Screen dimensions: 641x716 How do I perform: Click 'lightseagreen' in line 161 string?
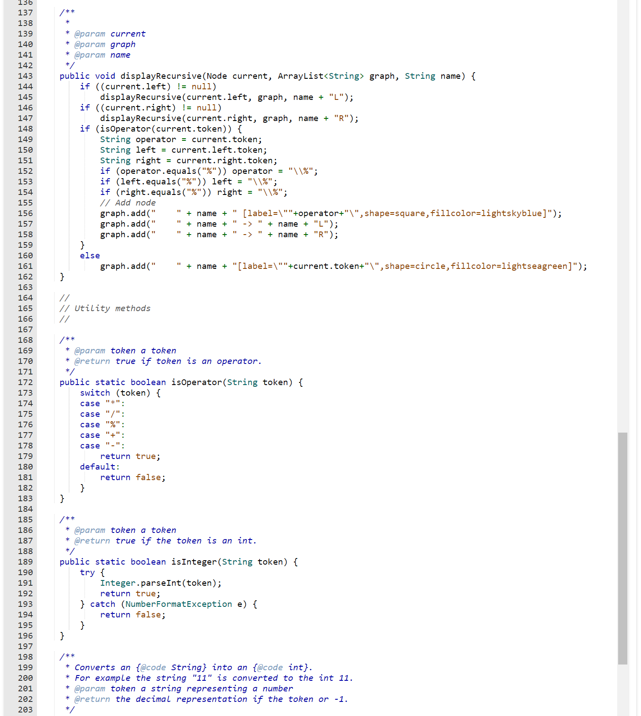[x=535, y=266]
